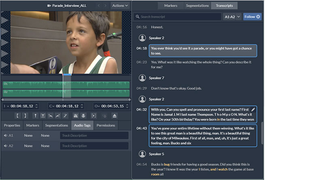This screenshot has width=324, height=180.
Task: Click A2 Track Description field
Action: point(94,146)
